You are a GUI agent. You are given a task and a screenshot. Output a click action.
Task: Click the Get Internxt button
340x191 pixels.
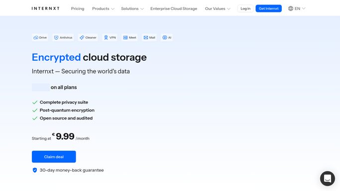point(268,8)
